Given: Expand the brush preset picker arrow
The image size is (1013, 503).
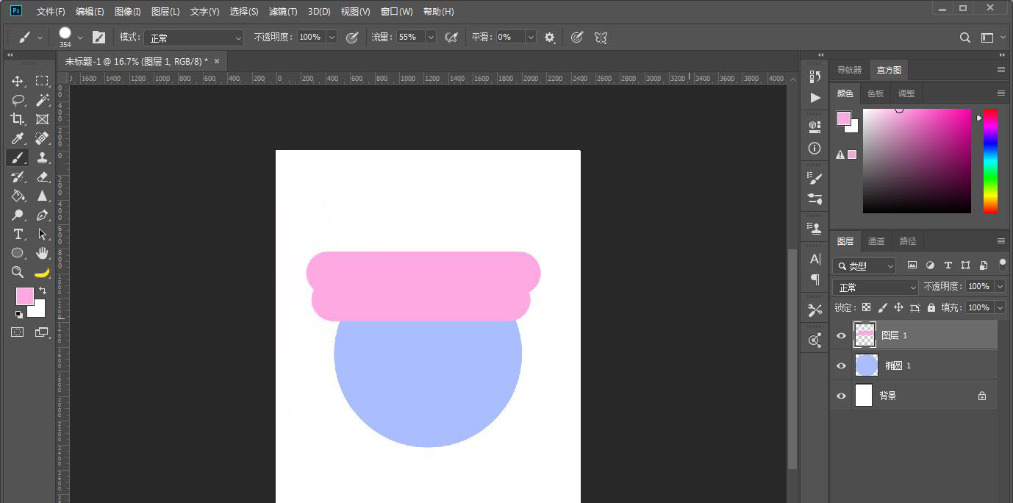Looking at the screenshot, I should tap(80, 37).
